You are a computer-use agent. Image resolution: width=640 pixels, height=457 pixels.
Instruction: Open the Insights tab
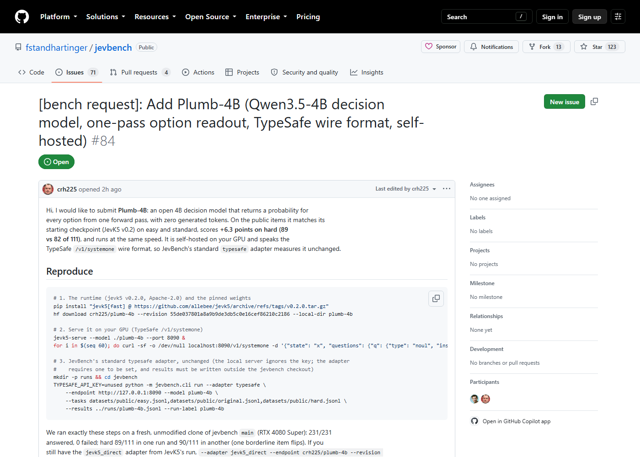[x=367, y=72]
